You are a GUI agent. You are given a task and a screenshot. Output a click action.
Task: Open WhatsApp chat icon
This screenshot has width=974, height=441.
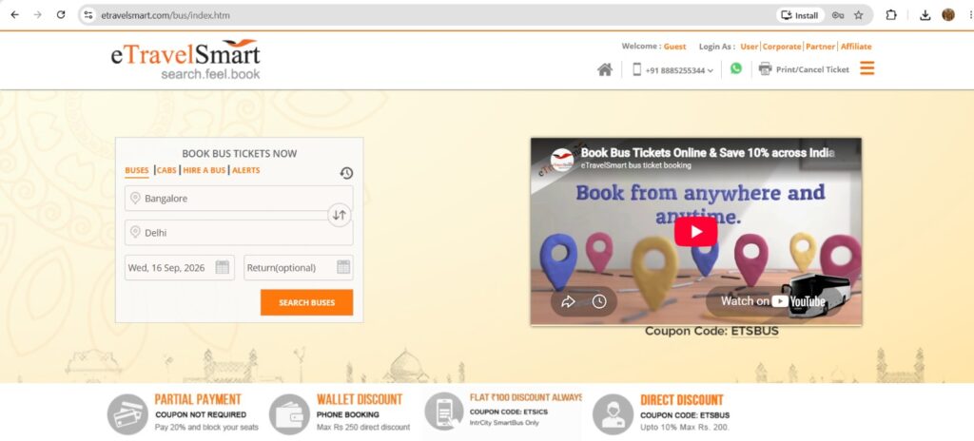tap(736, 69)
